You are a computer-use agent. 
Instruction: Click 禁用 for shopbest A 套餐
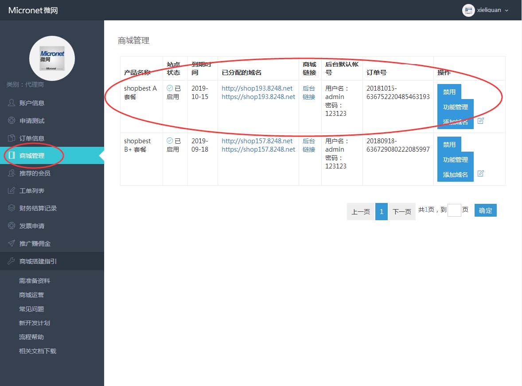[x=449, y=92]
